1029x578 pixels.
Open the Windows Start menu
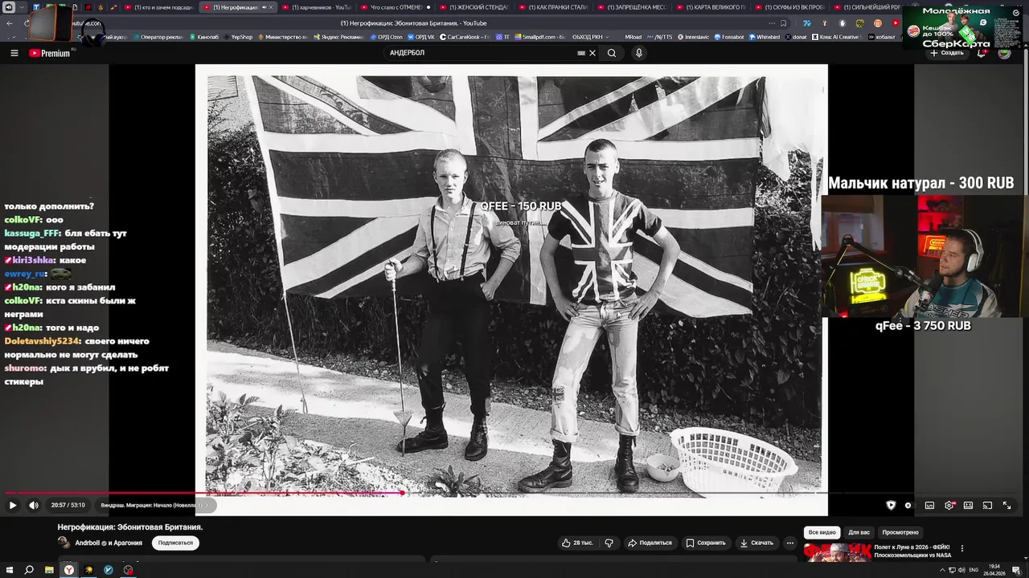(x=10, y=570)
